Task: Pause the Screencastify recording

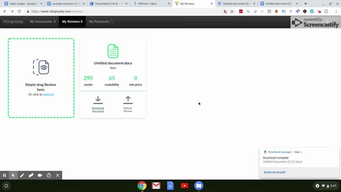Action: (x=4, y=175)
